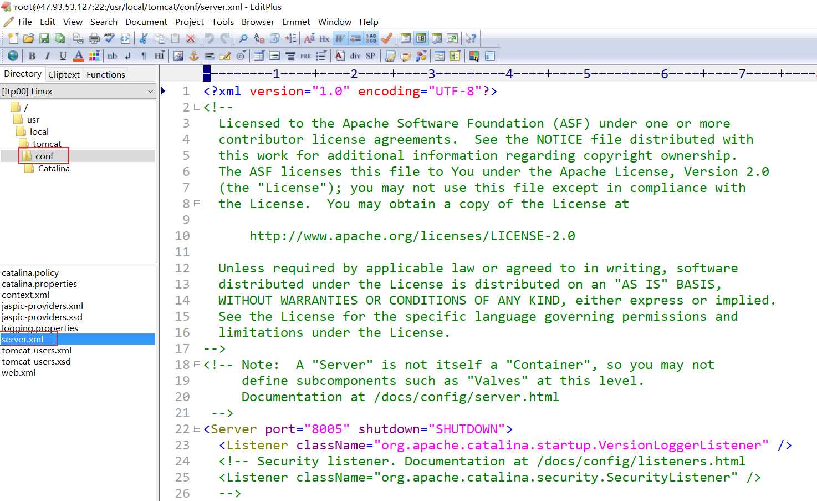The width and height of the screenshot is (817, 501).
Task: Click the Browser globe icon
Action: pos(13,55)
